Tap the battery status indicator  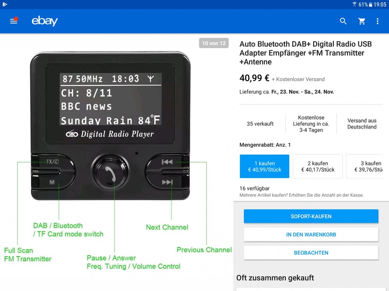371,4
